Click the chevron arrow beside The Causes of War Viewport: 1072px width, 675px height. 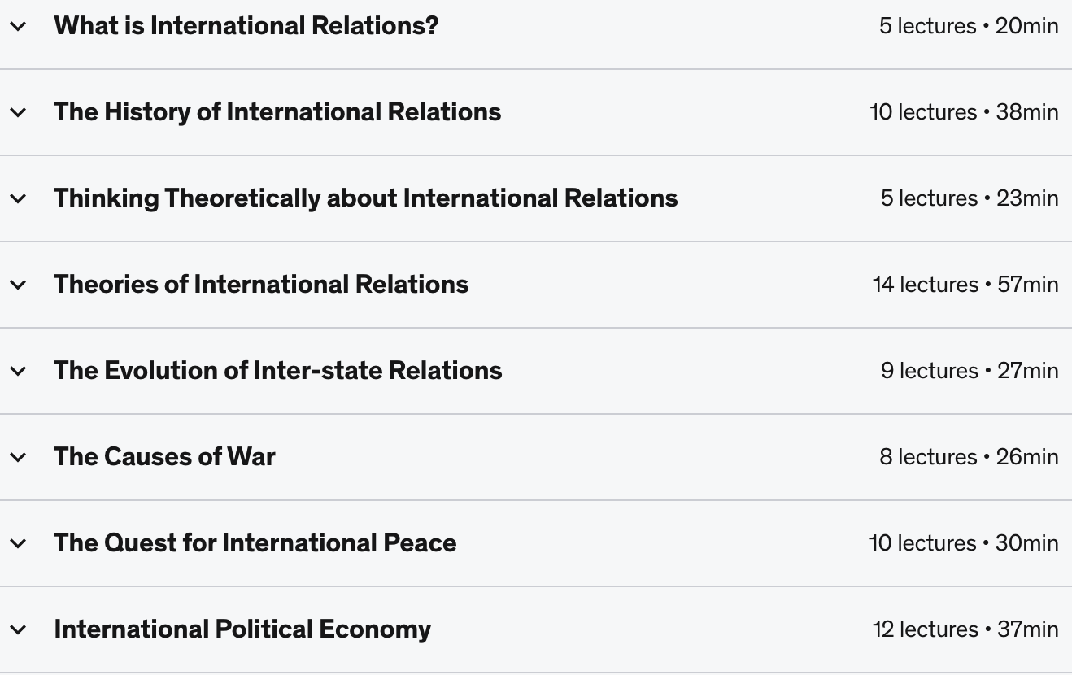(18, 457)
